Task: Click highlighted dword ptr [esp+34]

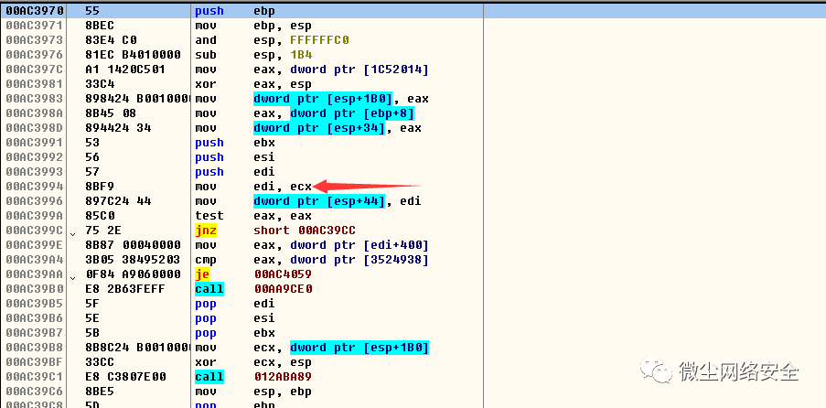Action: pos(319,128)
